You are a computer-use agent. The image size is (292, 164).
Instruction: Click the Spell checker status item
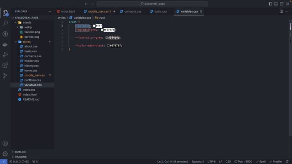[x=261, y=162]
